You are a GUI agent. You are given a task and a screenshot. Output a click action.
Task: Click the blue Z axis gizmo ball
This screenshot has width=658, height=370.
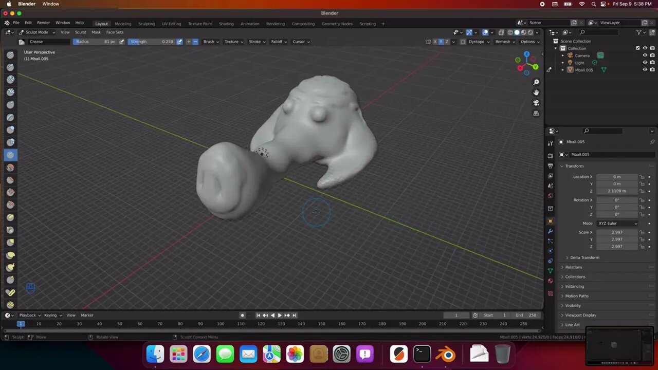(527, 54)
